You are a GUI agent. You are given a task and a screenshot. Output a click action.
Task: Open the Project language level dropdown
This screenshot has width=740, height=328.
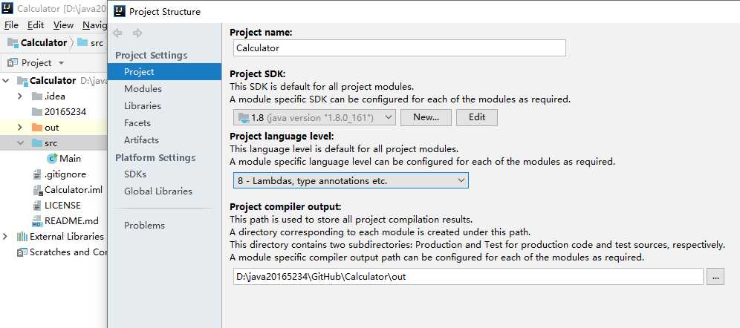click(351, 180)
